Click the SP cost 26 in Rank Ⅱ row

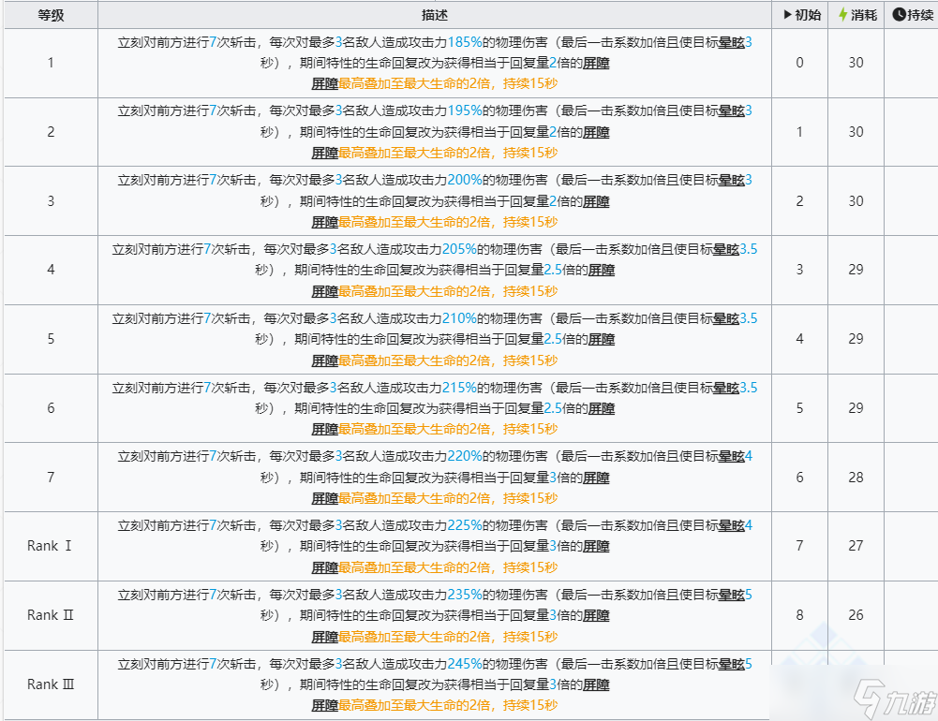(x=856, y=615)
